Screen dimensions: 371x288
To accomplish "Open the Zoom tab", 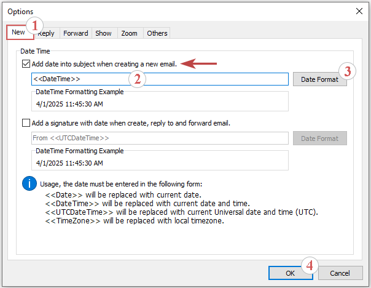I will (129, 33).
